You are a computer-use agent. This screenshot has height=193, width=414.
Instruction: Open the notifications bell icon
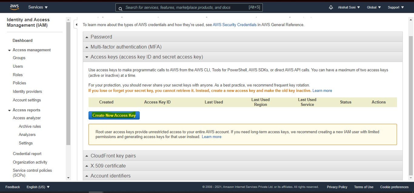[x=331, y=7]
